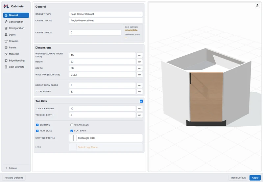The height and width of the screenshot is (182, 263).
Task: Open the Select Leg Shape selector
Action: (x=106, y=147)
